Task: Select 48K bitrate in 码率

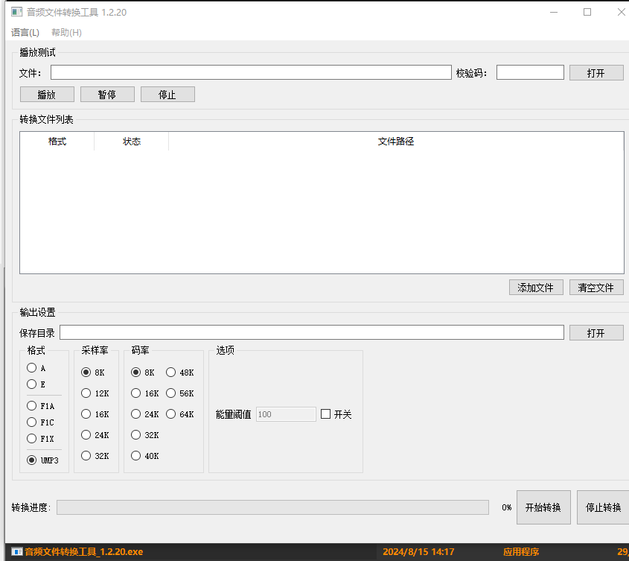Action: [171, 373]
